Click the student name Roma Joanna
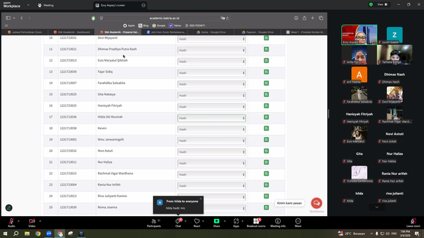This screenshot has width=424, height=238. [x=107, y=207]
